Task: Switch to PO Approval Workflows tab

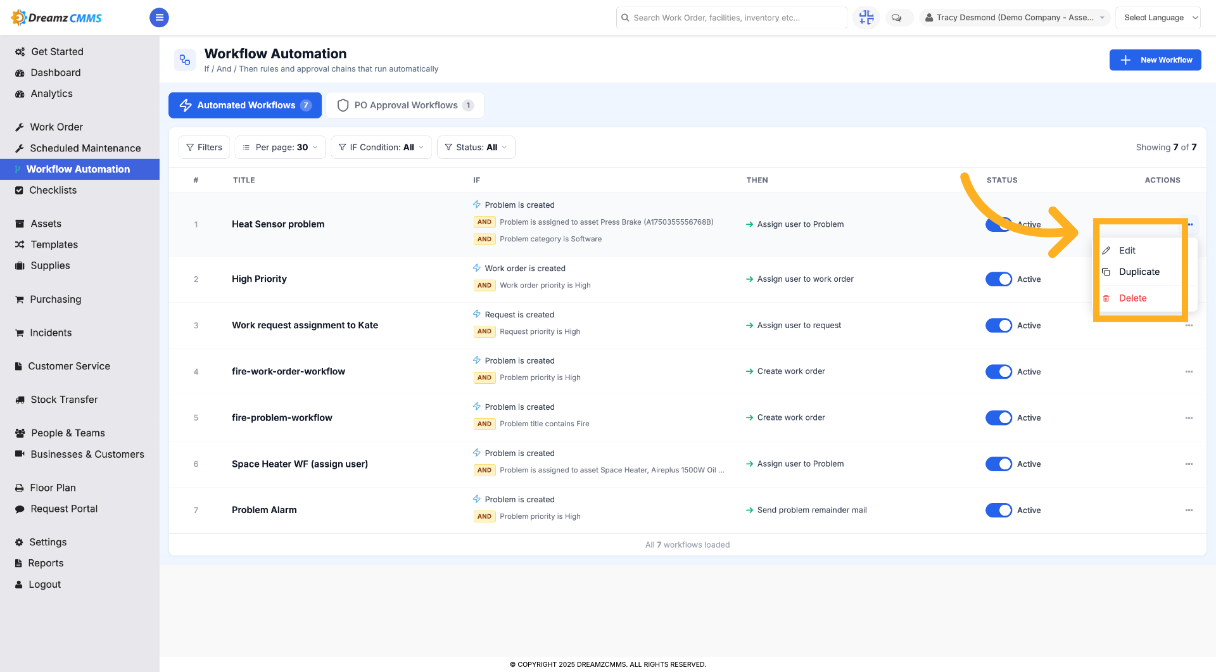Action: click(405, 105)
